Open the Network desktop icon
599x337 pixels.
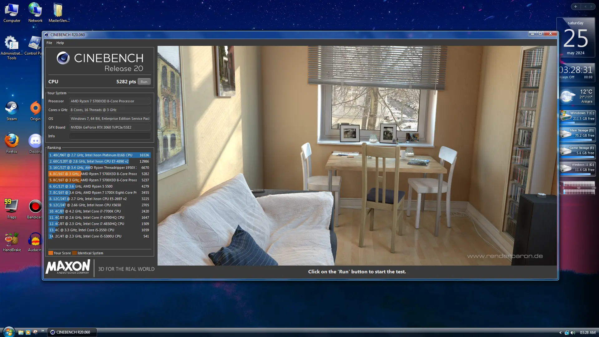(35, 12)
